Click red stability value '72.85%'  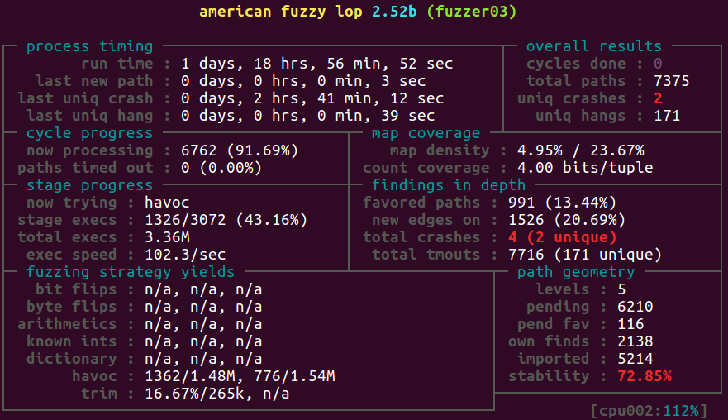coord(645,376)
